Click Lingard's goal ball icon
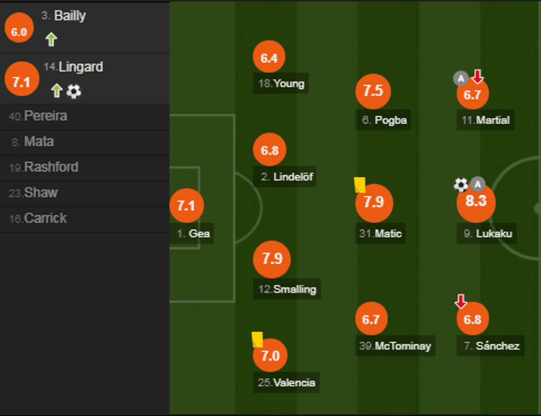541x416 pixels. tap(73, 91)
